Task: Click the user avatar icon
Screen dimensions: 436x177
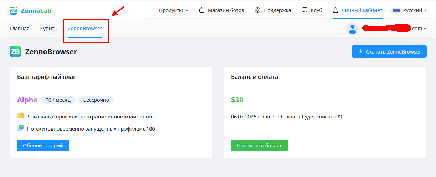Action: [353, 29]
